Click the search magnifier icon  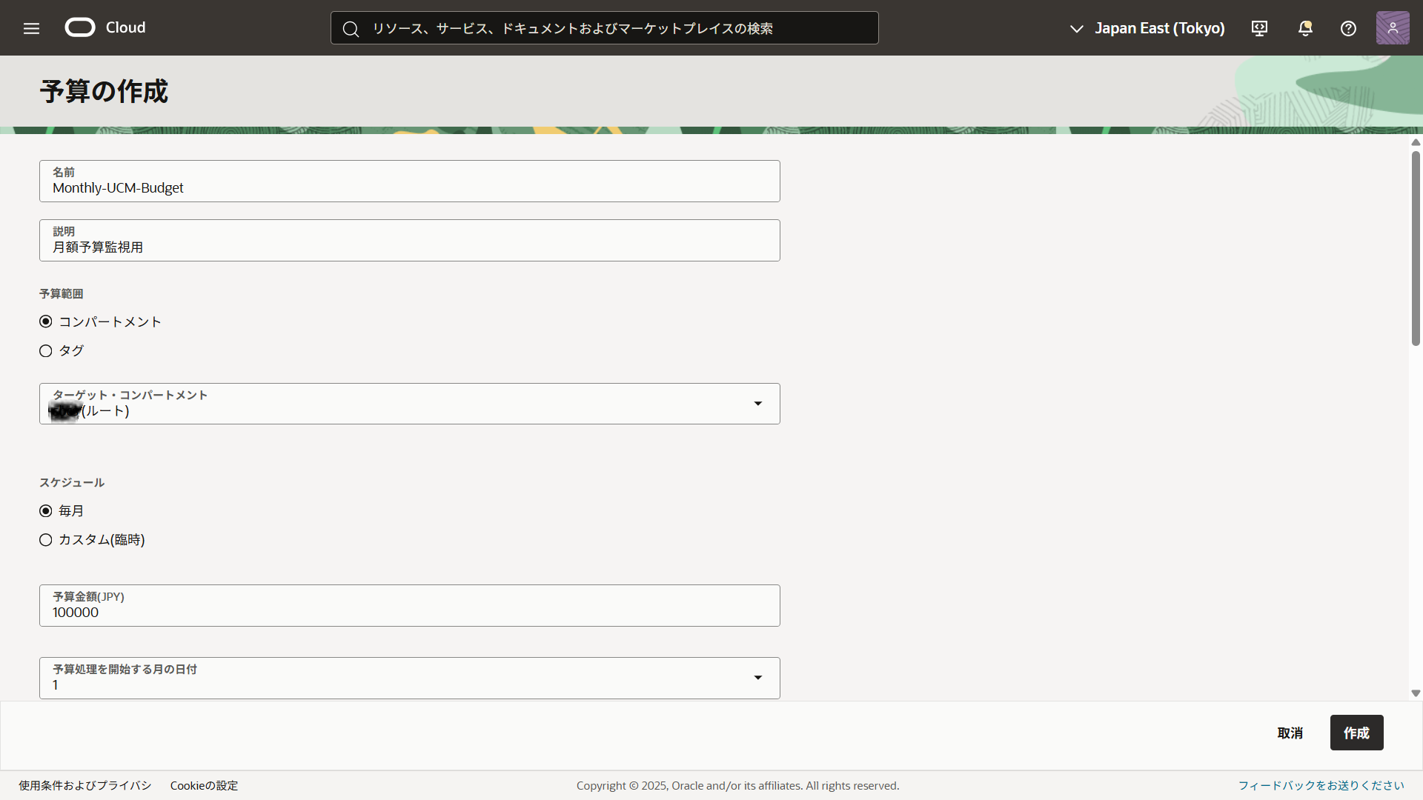(351, 29)
